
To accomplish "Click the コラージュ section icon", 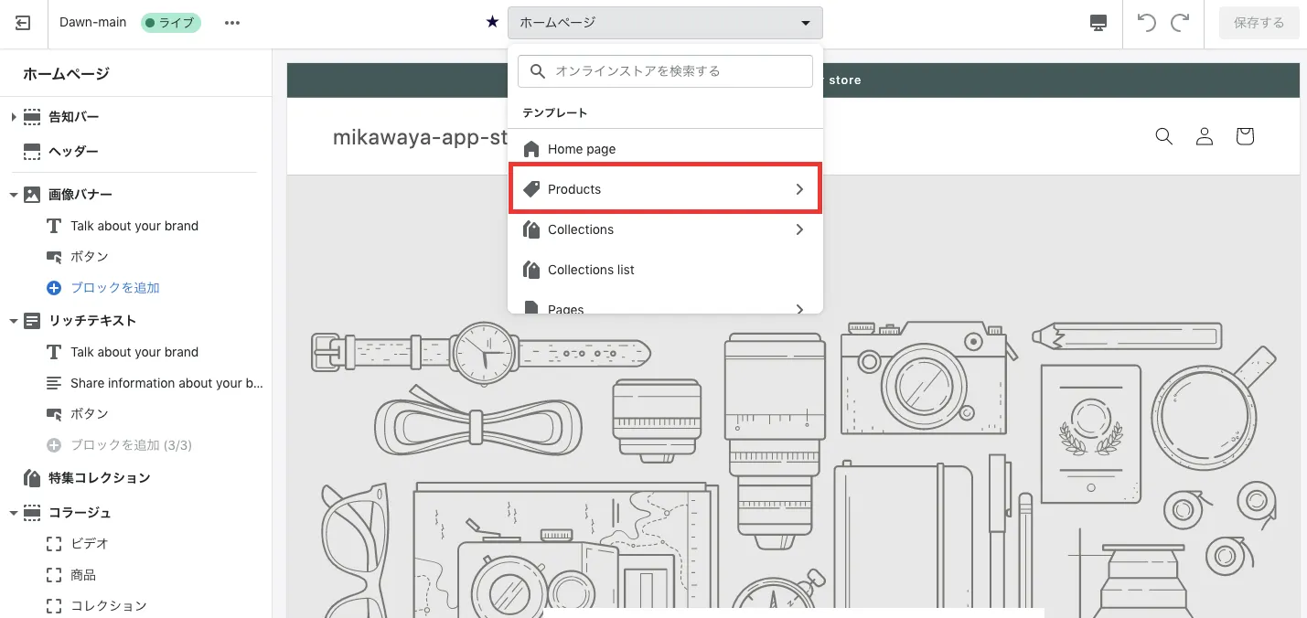I will [x=32, y=513].
